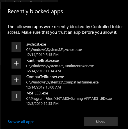Click the 12/14/2019 6:45 PM timestamp
The width and height of the screenshot is (128, 129).
click(42, 55)
